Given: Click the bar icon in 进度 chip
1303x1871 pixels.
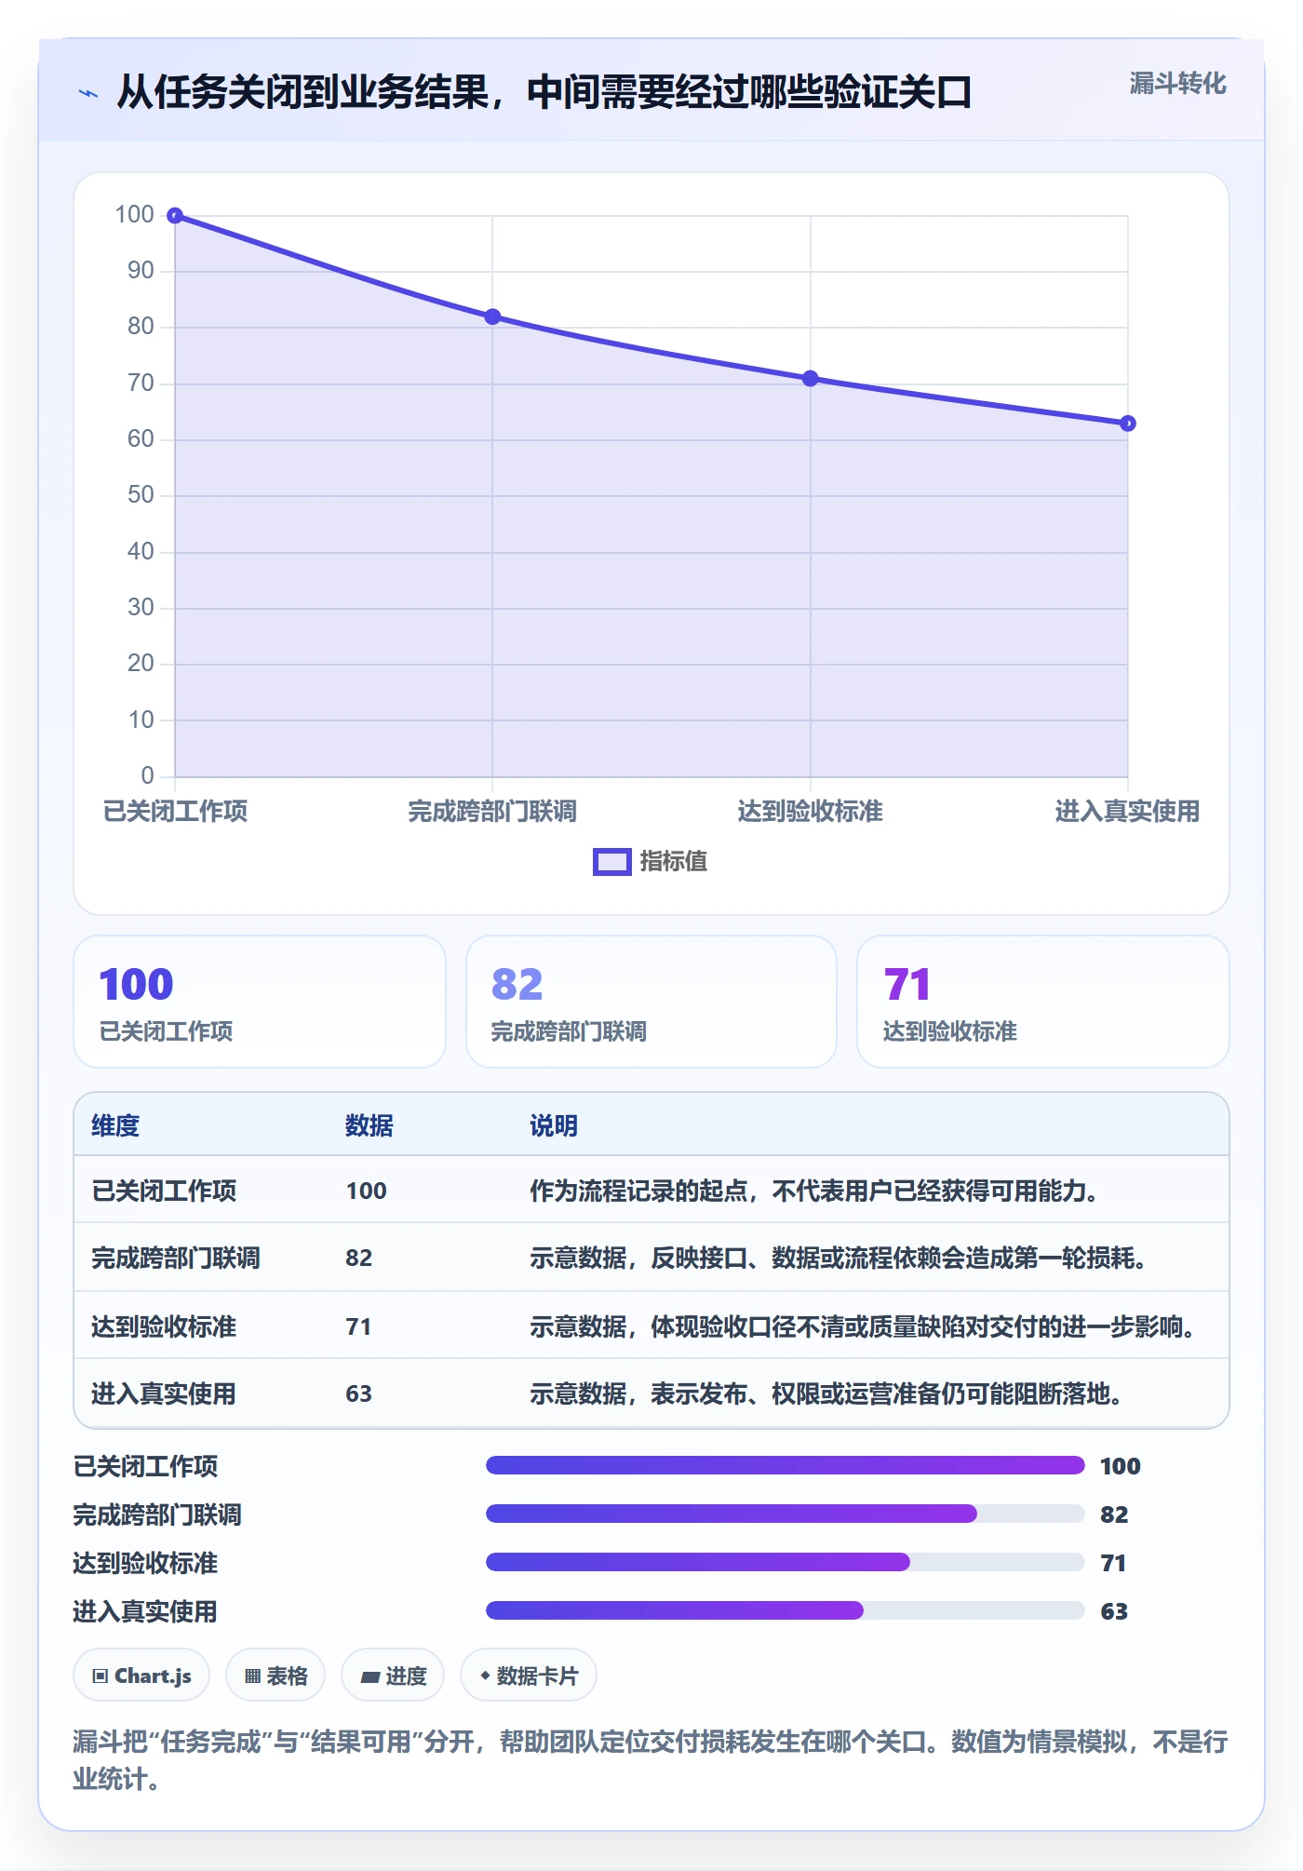Looking at the screenshot, I should tap(370, 1676).
